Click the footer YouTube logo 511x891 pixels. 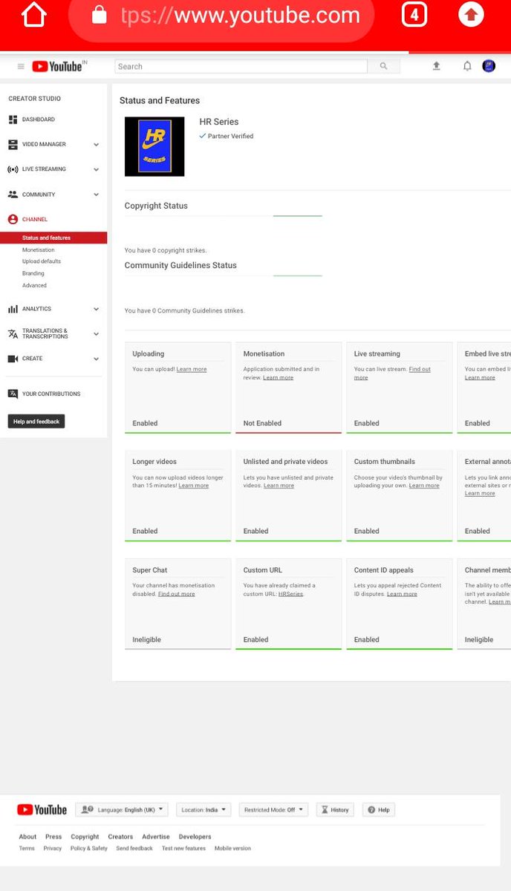[x=42, y=810]
